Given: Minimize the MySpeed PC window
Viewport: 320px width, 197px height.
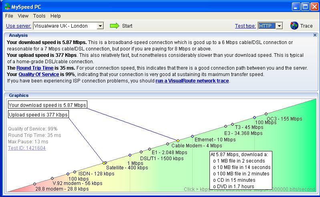Looking at the screenshot, I should point(296,7).
